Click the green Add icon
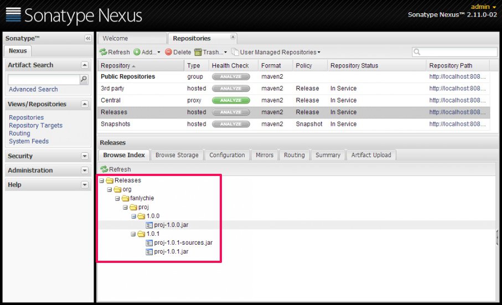Image resolution: width=502 pixels, height=305 pixels. tap(137, 52)
